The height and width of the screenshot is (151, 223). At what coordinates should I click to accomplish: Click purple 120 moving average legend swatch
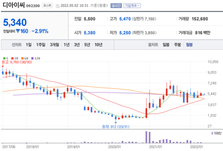[x=32, y=58]
